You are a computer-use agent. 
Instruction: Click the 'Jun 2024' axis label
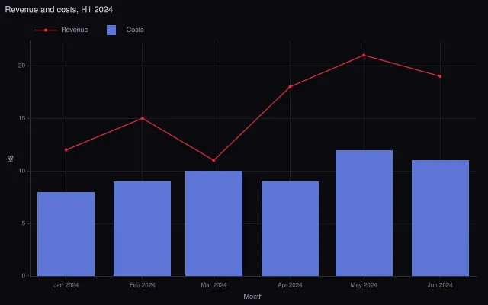(x=440, y=285)
